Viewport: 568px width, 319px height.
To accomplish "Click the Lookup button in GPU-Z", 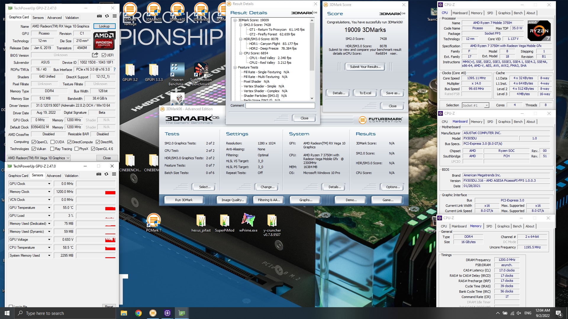I will (104, 26).
